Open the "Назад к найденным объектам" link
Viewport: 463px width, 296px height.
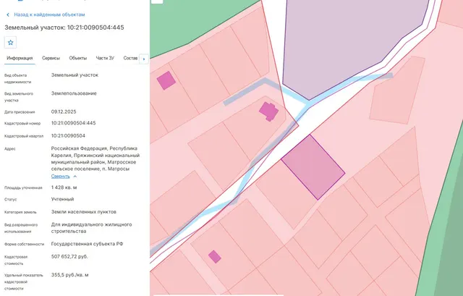pos(49,14)
